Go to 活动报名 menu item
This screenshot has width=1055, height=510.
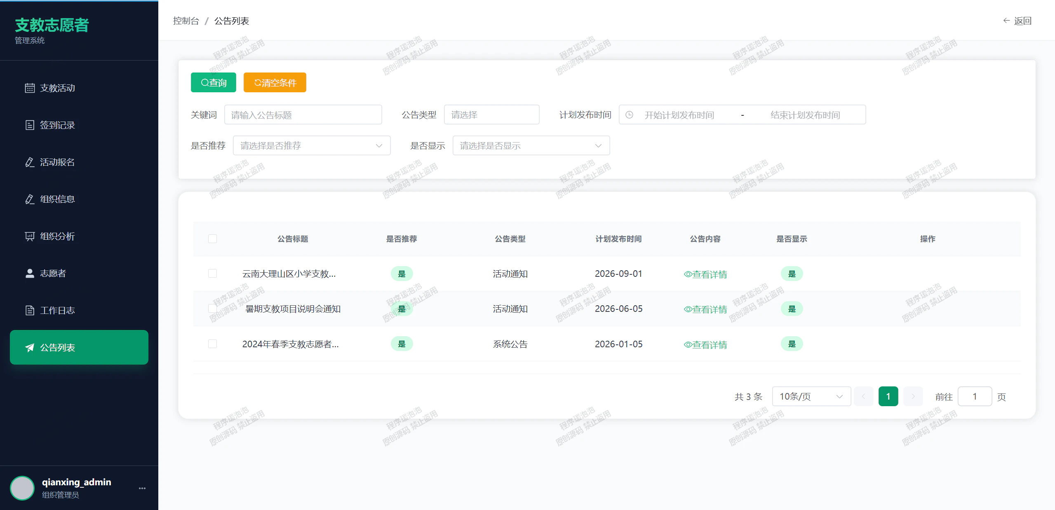[x=79, y=162]
